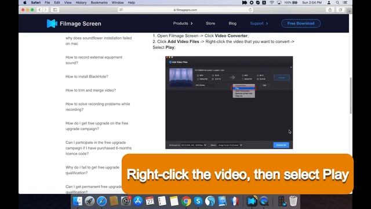Launch Skype from the Dock
The image size is (371, 209).
click(x=198, y=201)
